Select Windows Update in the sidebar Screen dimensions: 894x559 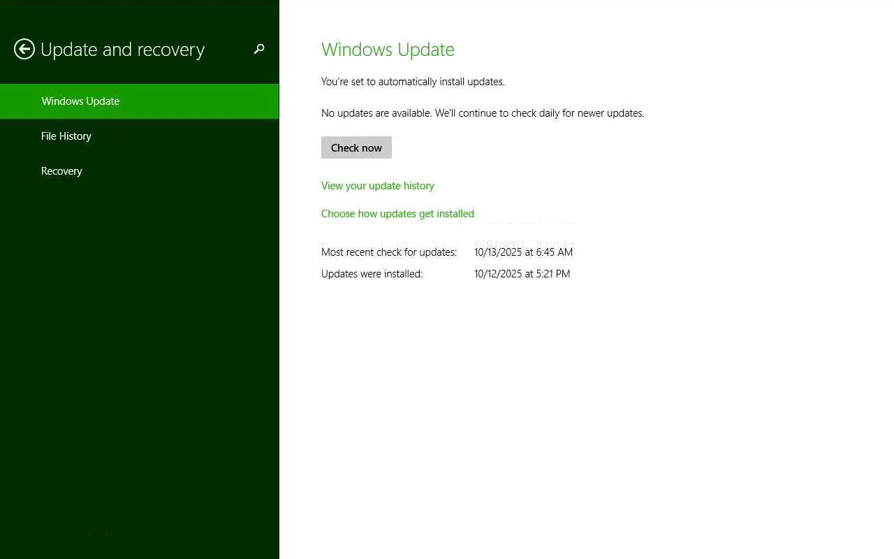click(140, 101)
